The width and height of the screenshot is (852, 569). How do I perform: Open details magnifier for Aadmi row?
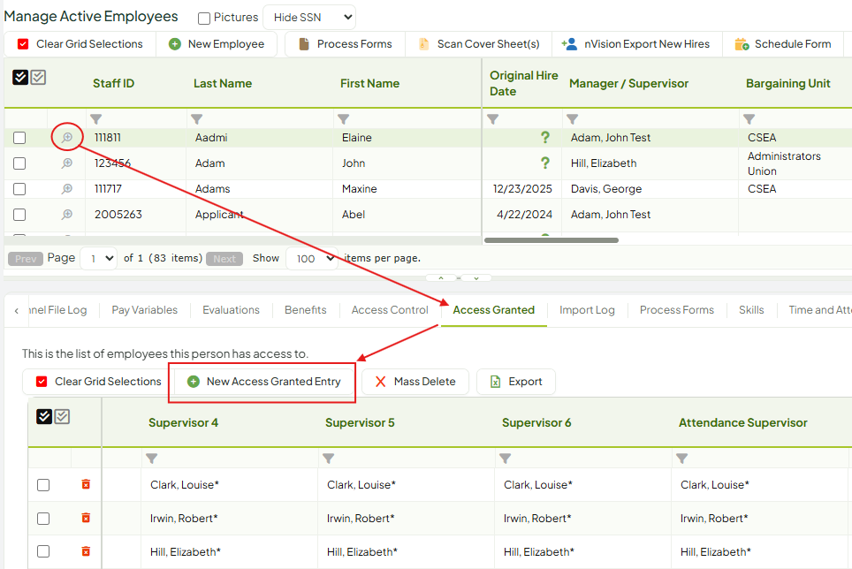(67, 137)
